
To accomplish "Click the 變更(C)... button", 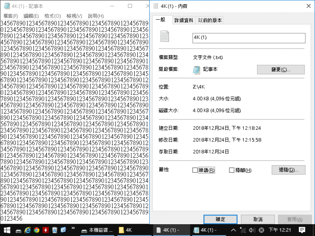I will (281, 69).
